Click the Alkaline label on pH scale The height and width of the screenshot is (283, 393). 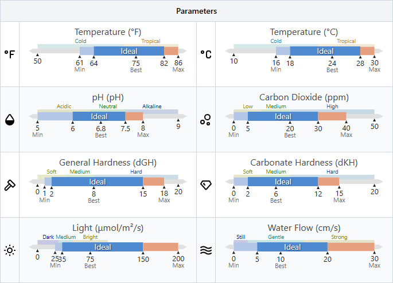click(152, 107)
